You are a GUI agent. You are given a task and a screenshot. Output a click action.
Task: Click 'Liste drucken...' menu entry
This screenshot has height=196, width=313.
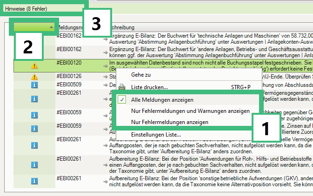pos(149,87)
